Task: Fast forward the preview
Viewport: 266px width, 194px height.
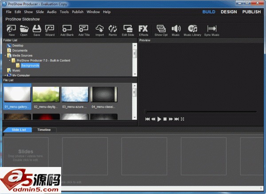Action: [171, 119]
